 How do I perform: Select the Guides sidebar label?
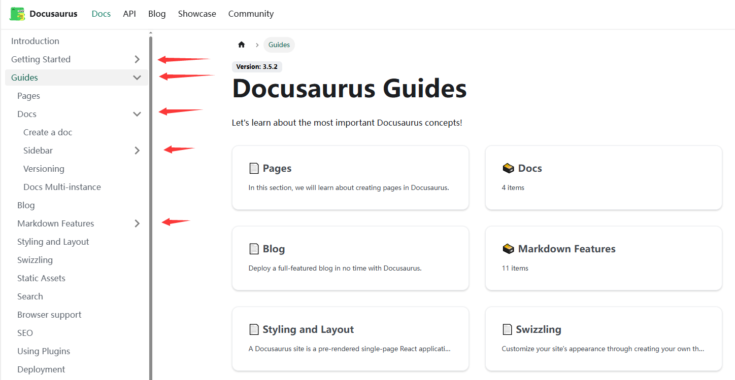click(x=24, y=78)
